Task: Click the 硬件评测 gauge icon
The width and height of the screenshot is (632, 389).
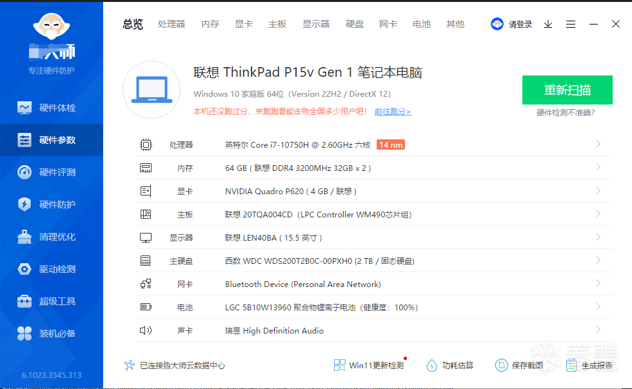Action: coord(25,172)
